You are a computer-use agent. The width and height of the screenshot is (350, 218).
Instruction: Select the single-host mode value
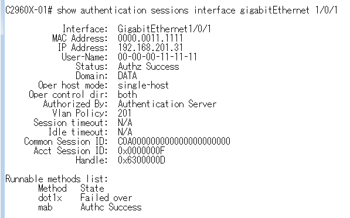(x=143, y=85)
